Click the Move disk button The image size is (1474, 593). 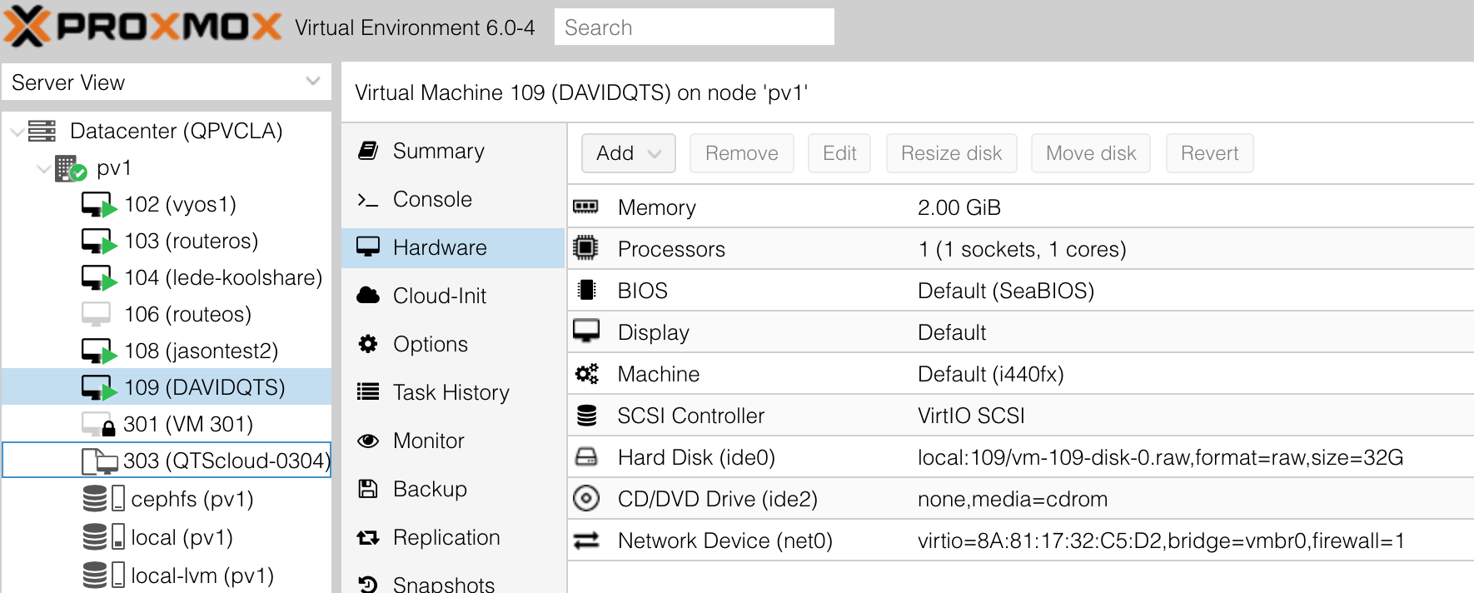1091,153
